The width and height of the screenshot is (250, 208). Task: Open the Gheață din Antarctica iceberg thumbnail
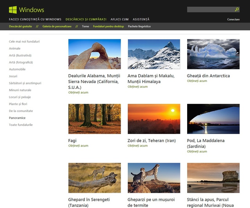213,54
